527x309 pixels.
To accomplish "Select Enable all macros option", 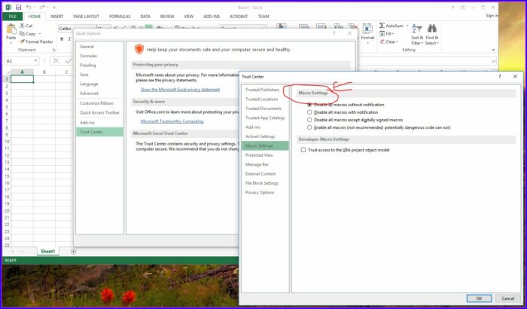I will (x=309, y=127).
